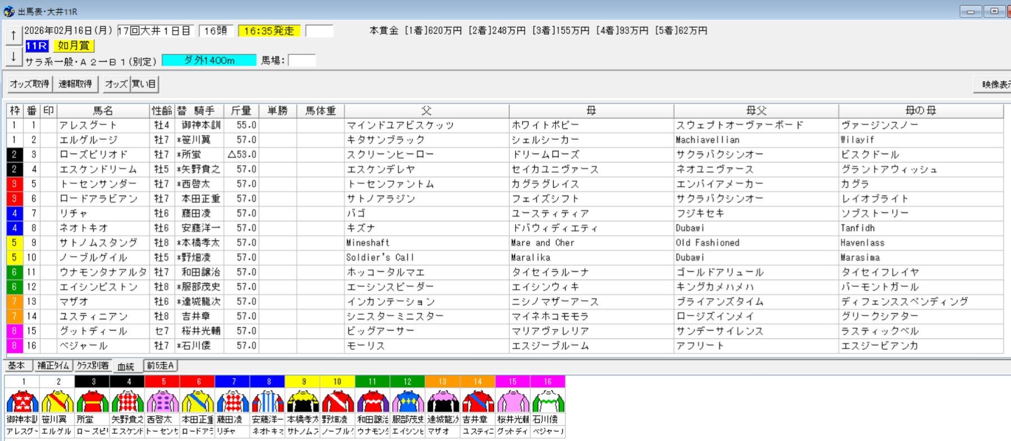
Task: Select the white-green silks for horse 16
Action: point(548,402)
